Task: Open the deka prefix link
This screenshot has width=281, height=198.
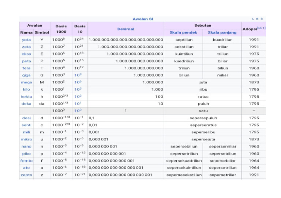Action: (26, 104)
